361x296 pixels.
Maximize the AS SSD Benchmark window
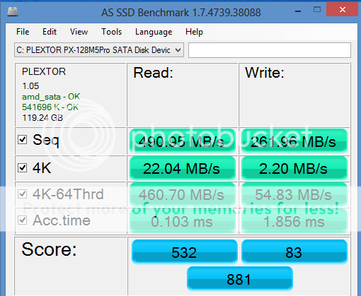click(317, 10)
